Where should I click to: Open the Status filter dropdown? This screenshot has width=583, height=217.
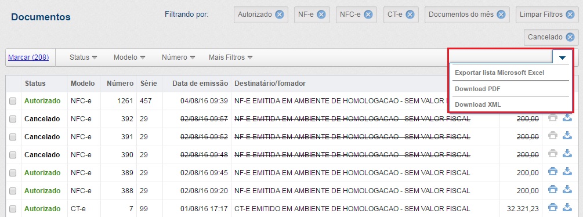click(x=84, y=57)
